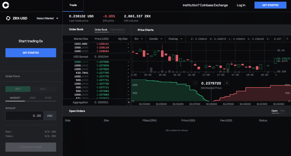Click the Status column header
Screen dimensions: 291x156
click(x=263, y=120)
